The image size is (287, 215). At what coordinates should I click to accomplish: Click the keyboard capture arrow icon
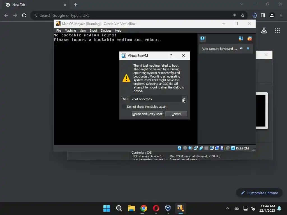pyautogui.click(x=233, y=148)
